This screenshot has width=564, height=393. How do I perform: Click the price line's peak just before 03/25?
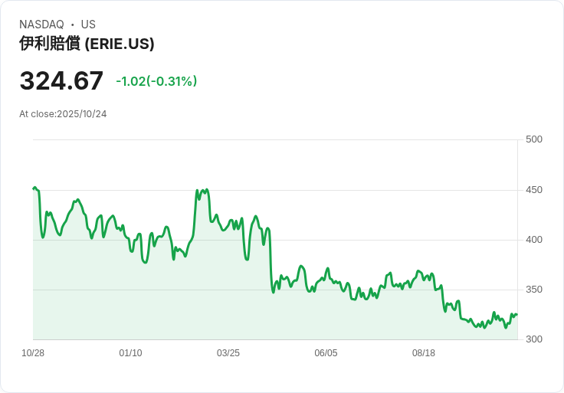coord(207,189)
